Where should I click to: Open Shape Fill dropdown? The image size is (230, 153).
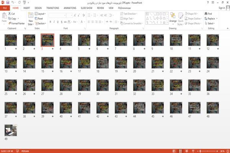pos(191,14)
